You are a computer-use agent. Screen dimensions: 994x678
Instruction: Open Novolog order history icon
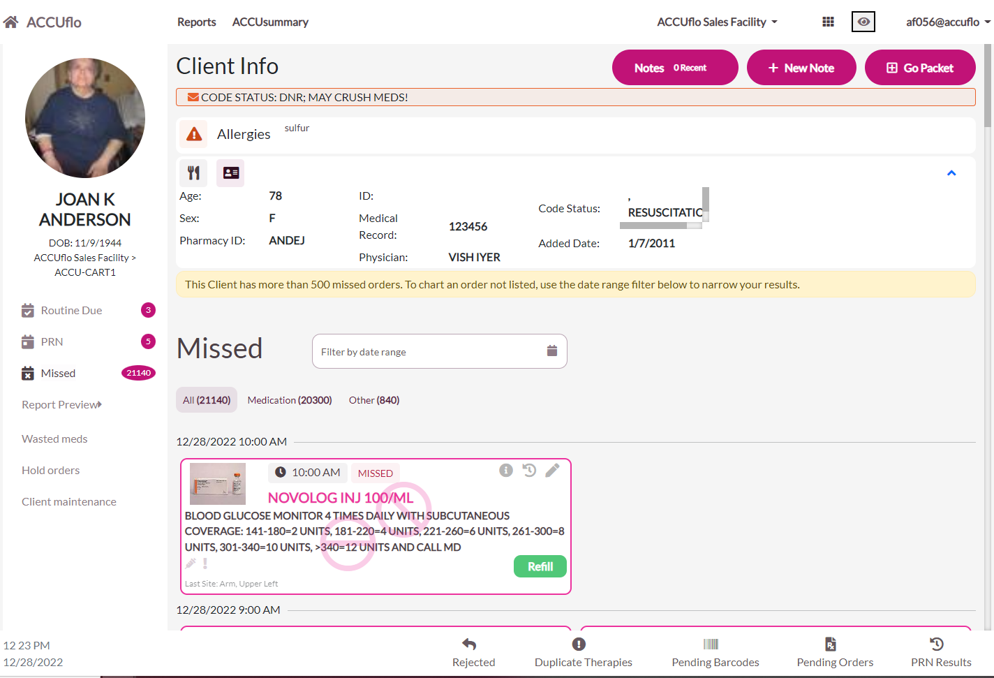(529, 470)
